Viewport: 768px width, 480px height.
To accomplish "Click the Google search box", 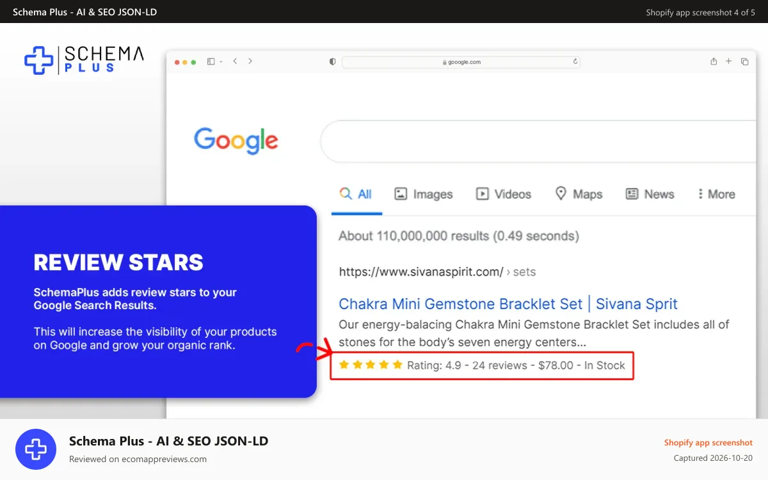I will (538, 141).
